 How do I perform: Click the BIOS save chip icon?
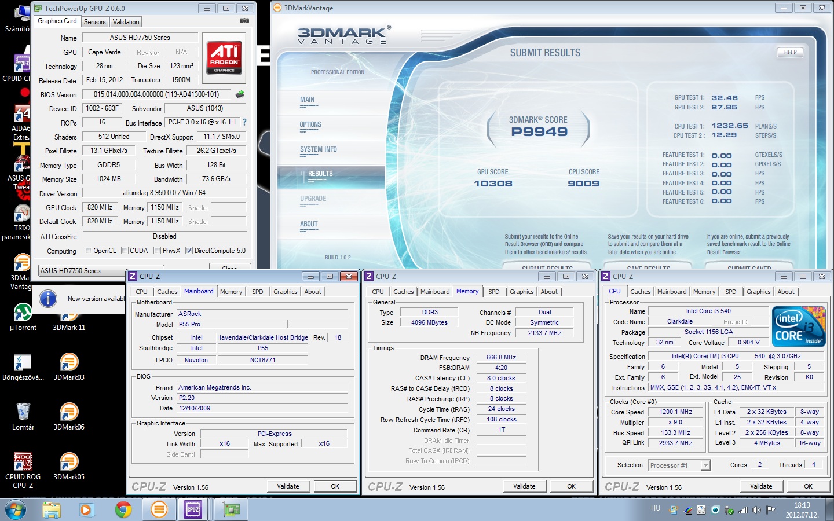[x=240, y=94]
